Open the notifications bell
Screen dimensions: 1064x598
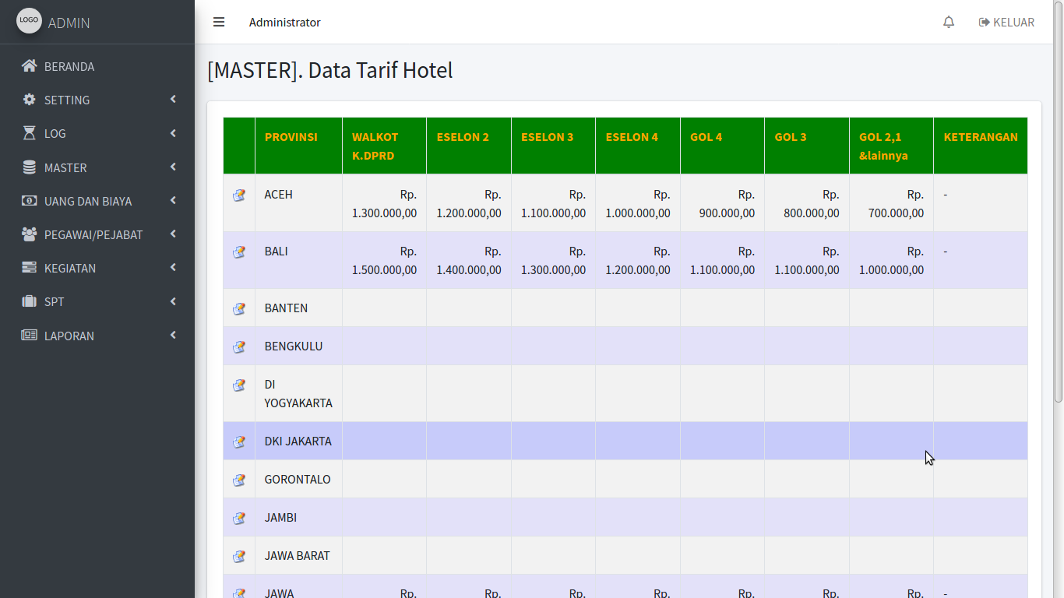click(x=949, y=22)
